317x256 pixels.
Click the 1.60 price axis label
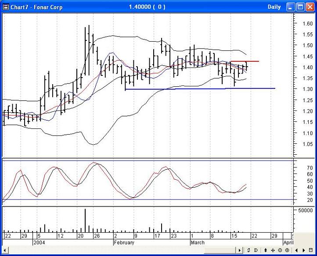pos(307,23)
